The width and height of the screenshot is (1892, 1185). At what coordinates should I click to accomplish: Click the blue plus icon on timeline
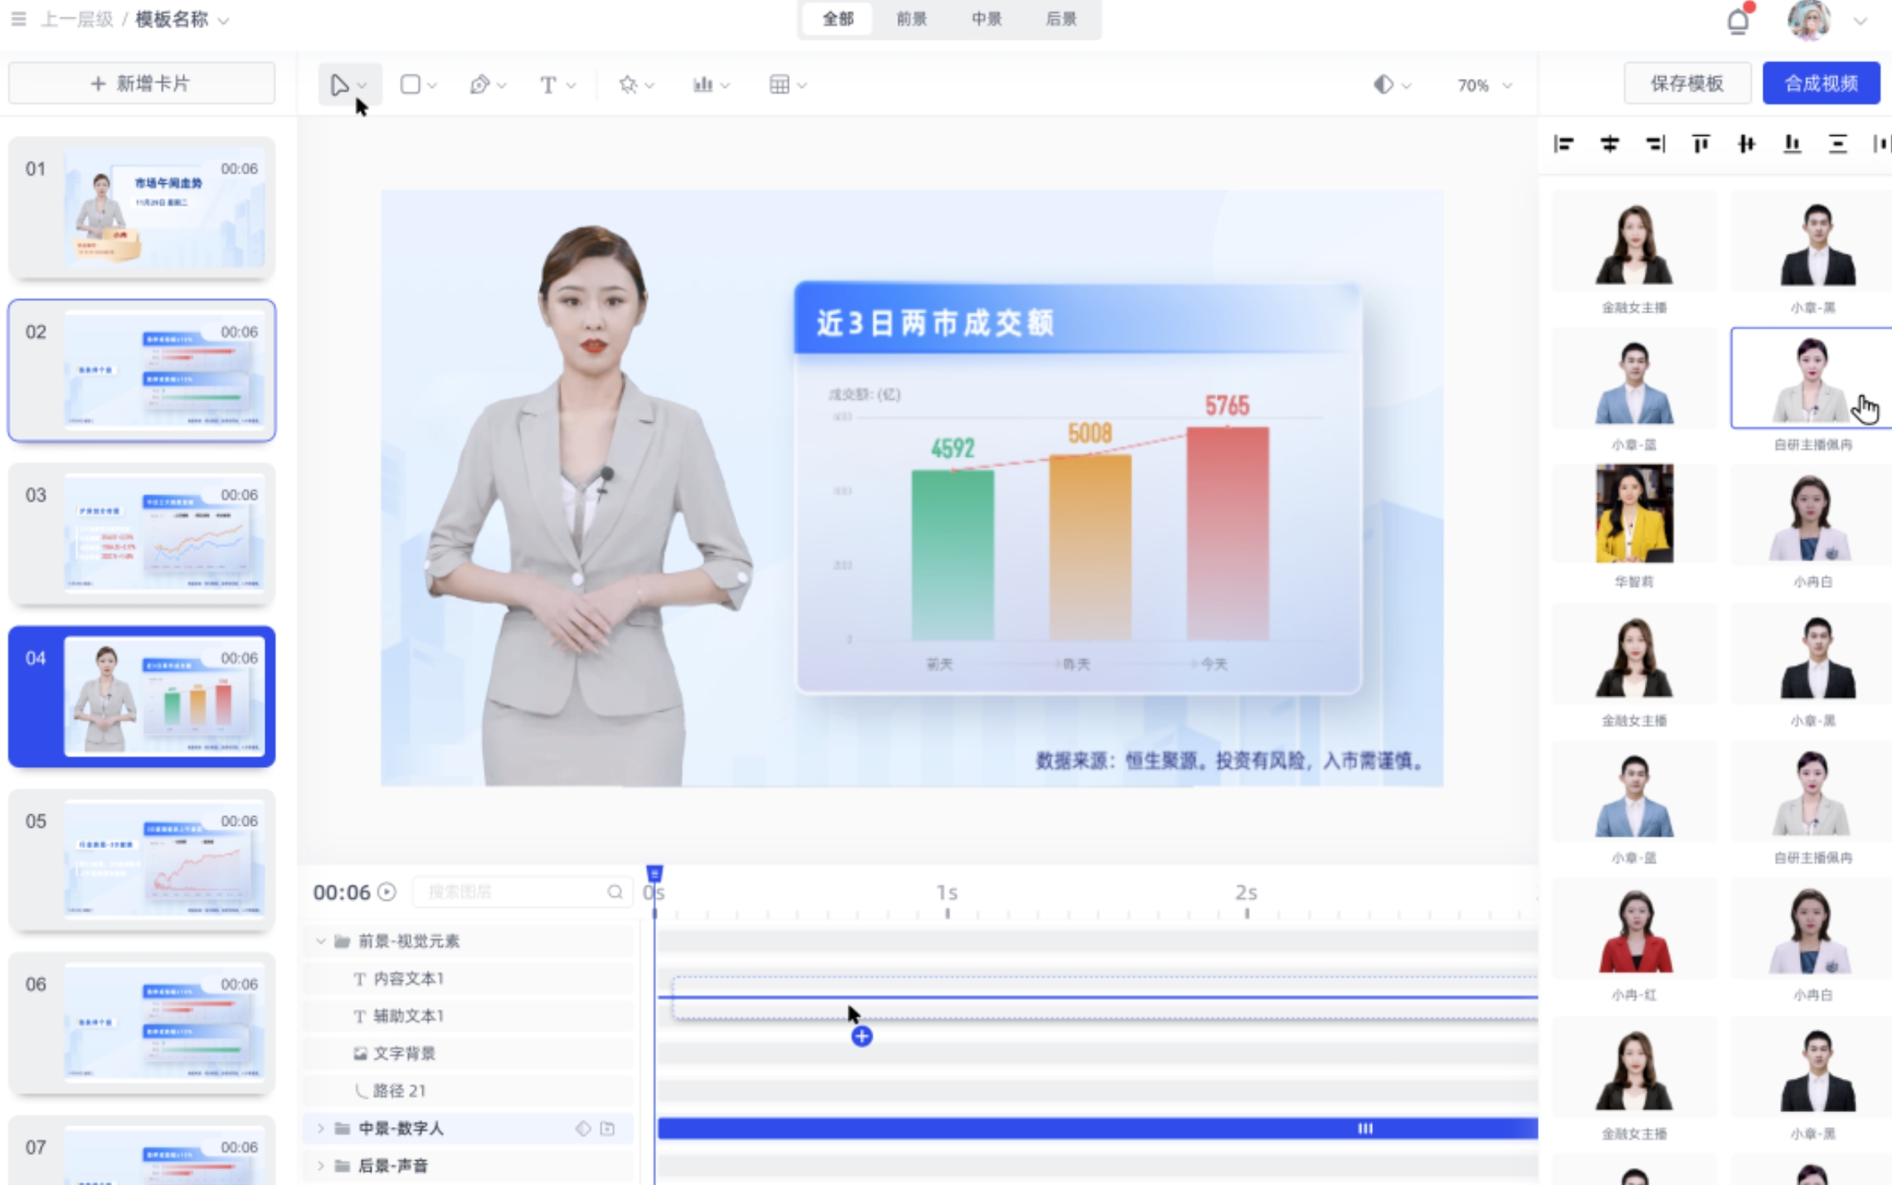(862, 1037)
